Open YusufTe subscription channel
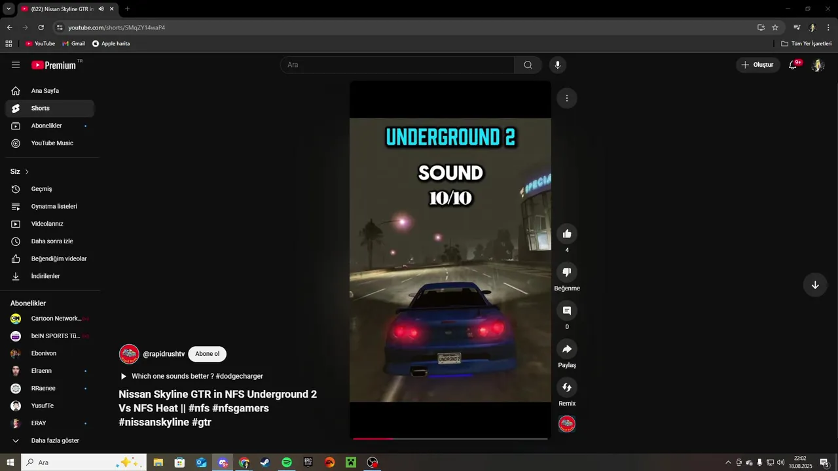838x471 pixels. pyautogui.click(x=50, y=406)
